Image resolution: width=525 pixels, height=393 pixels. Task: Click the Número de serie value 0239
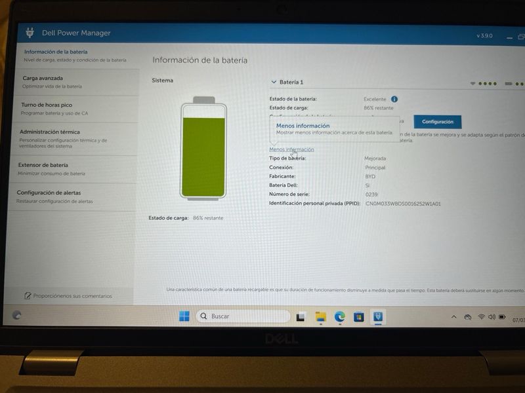click(x=371, y=195)
